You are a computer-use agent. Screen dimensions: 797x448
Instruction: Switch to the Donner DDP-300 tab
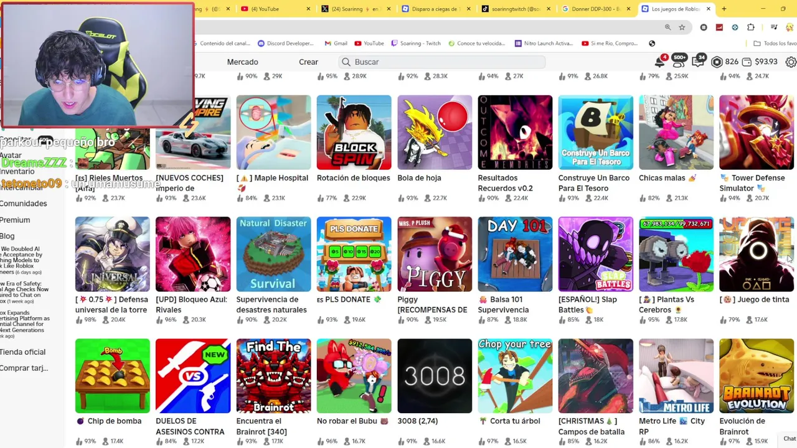tap(597, 9)
